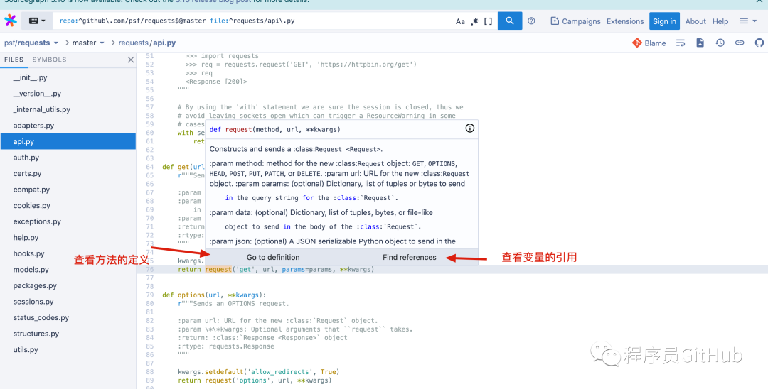Toggle structural search brackets option
Screen dimensions: 768x389
(x=488, y=21)
